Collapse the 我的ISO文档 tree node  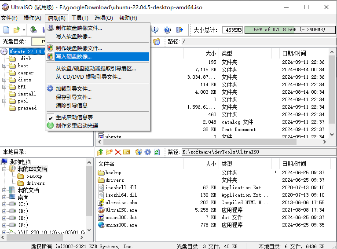coord(4,169)
